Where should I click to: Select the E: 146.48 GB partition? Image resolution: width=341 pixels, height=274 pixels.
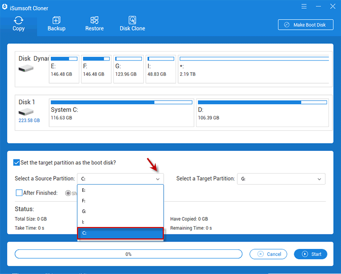(64, 69)
